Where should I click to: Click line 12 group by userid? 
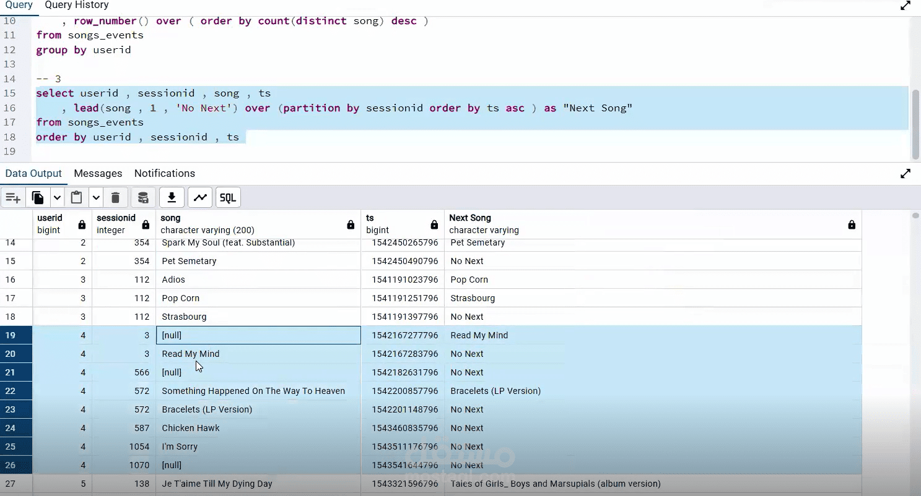pyautogui.click(x=84, y=50)
